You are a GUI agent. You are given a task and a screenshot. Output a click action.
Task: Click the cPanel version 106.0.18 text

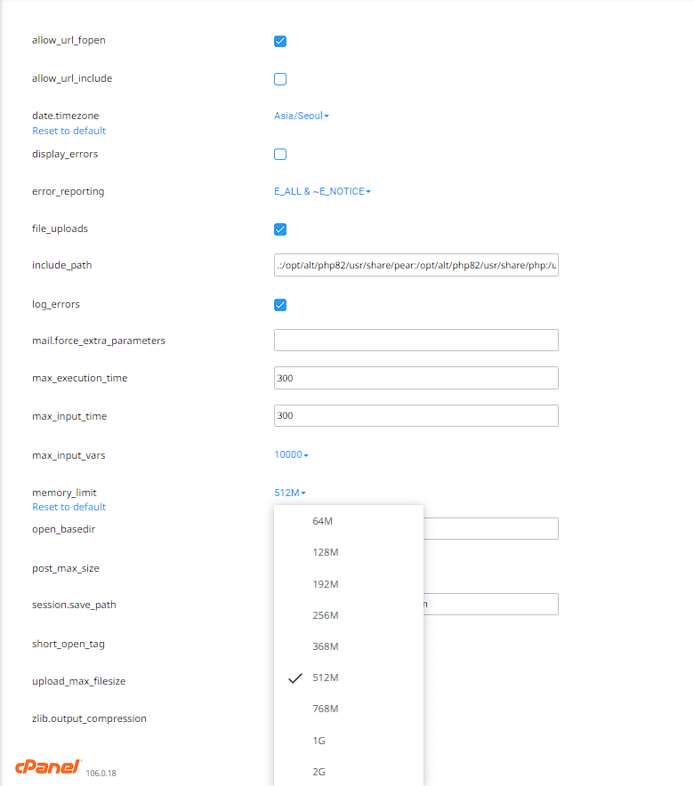(101, 774)
